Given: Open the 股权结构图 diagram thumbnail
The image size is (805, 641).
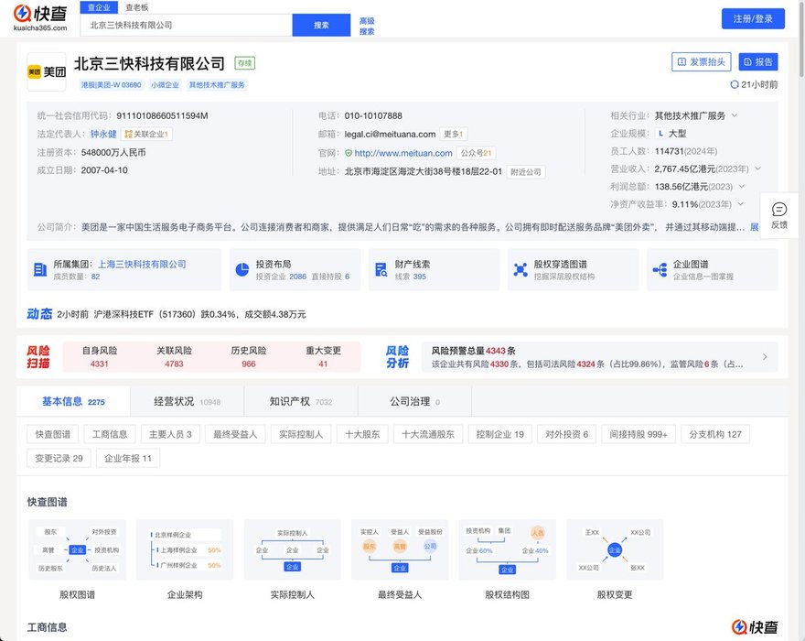Looking at the screenshot, I should [507, 550].
